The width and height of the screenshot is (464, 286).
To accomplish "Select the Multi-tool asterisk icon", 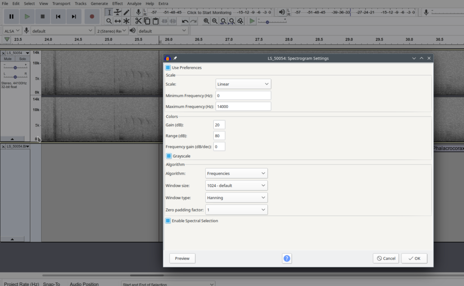I will [126, 21].
